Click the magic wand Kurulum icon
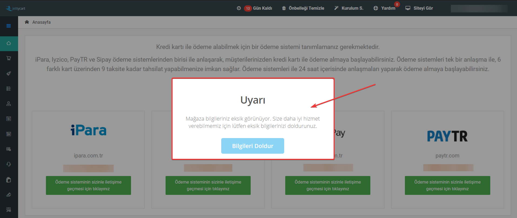Image resolution: width=517 pixels, height=218 pixels. point(336,8)
